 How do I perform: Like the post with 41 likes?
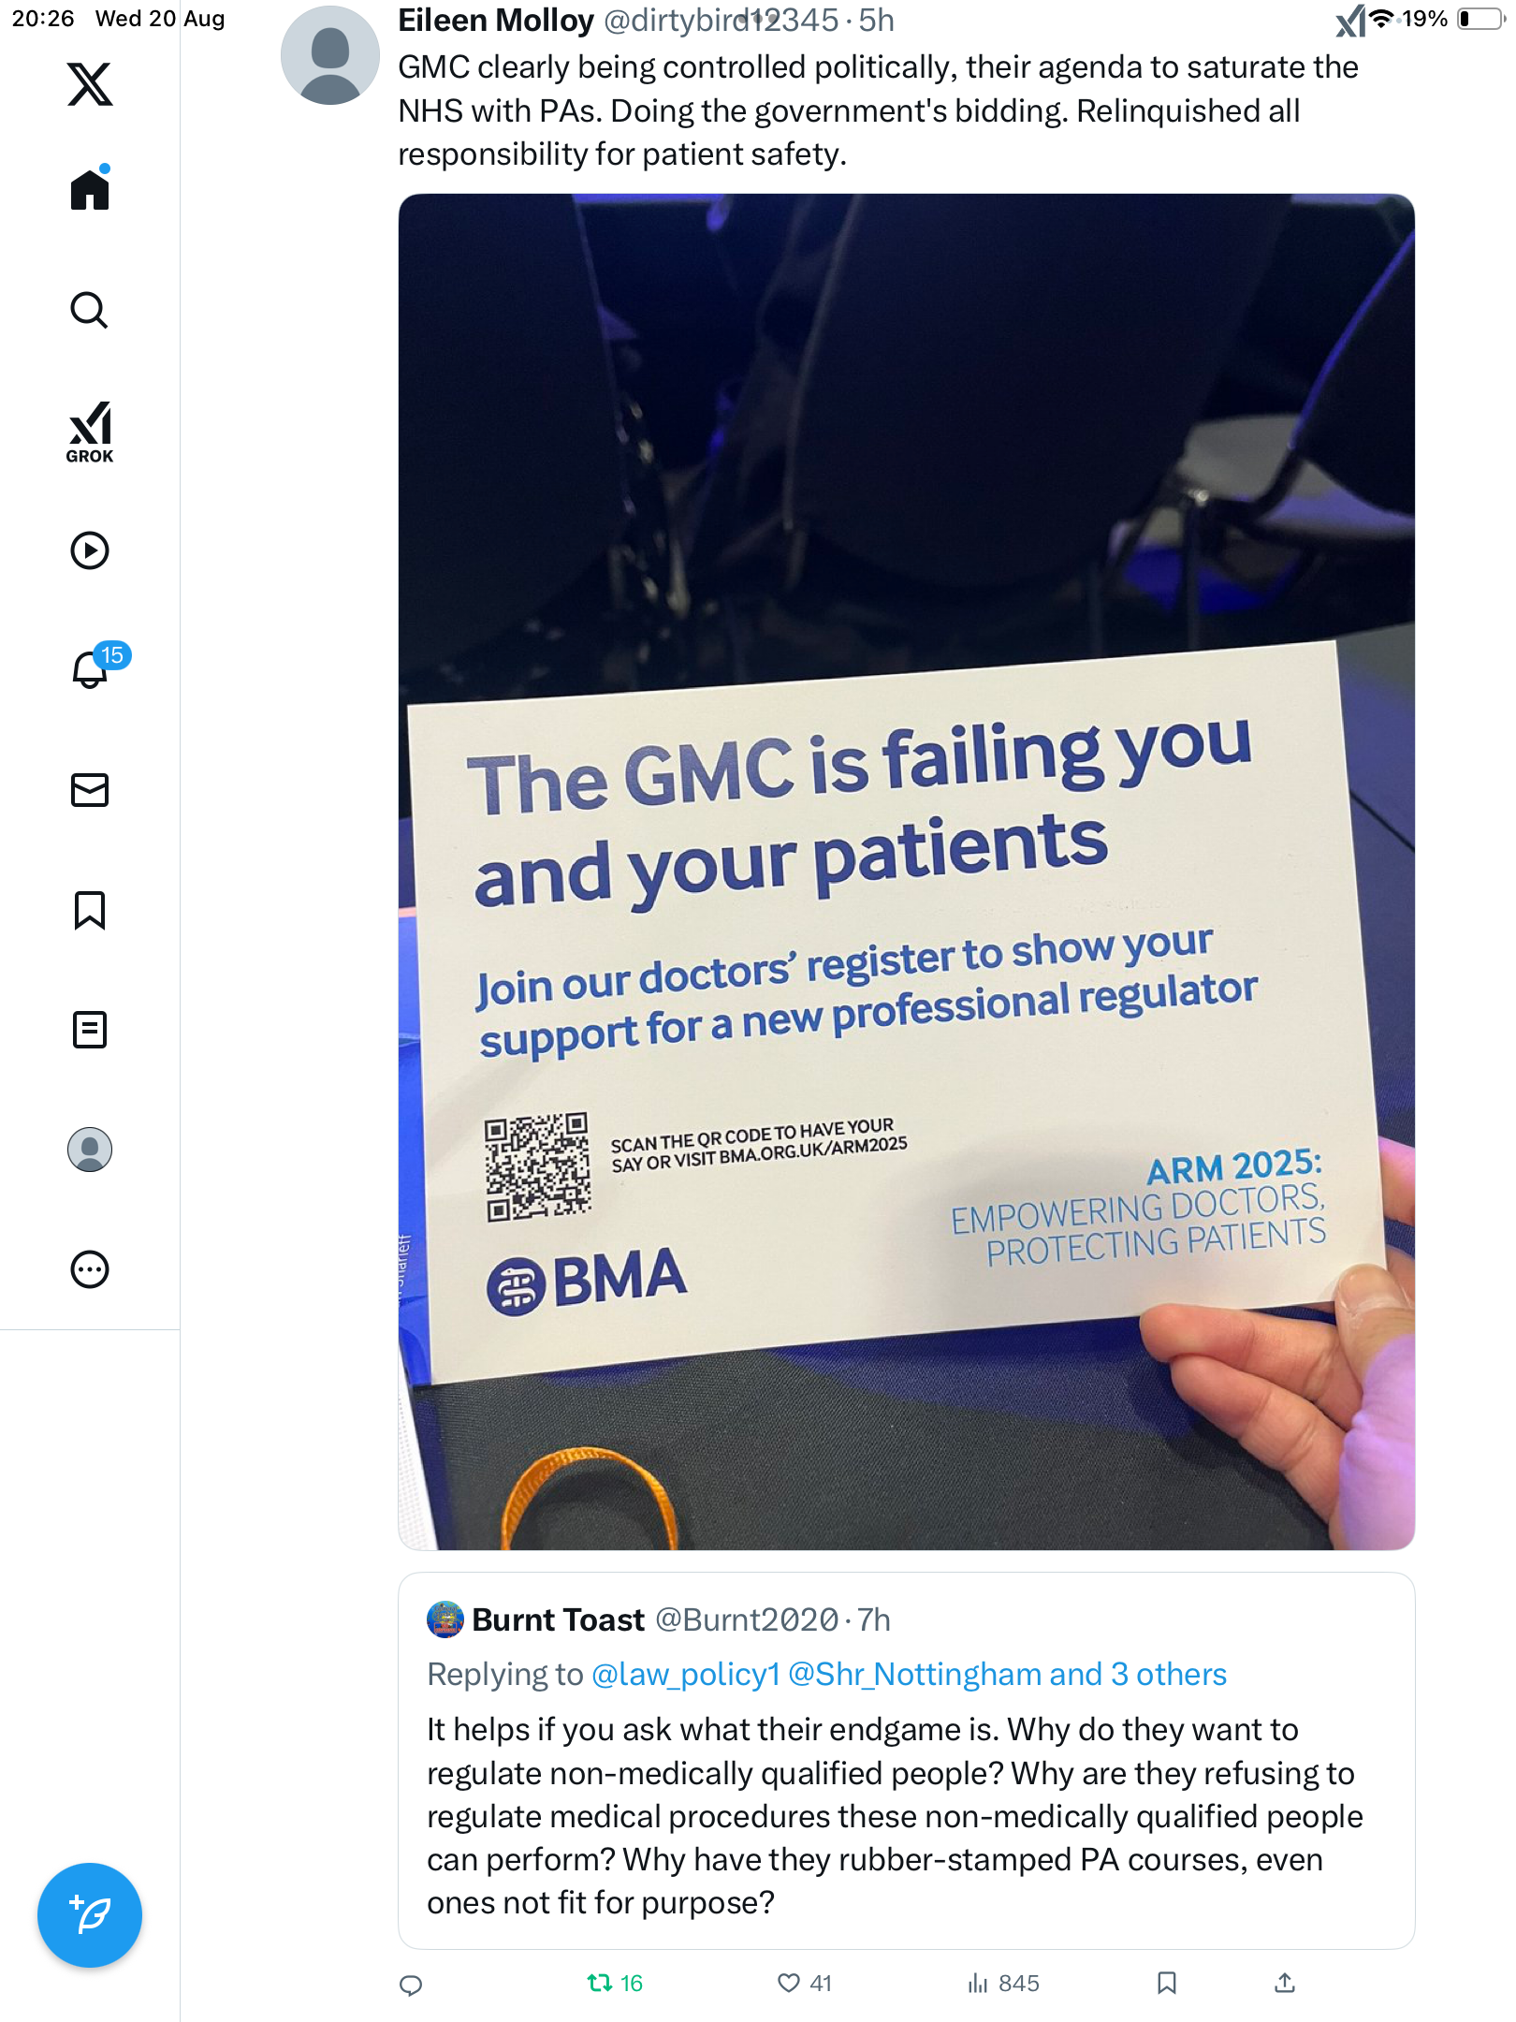(804, 1983)
